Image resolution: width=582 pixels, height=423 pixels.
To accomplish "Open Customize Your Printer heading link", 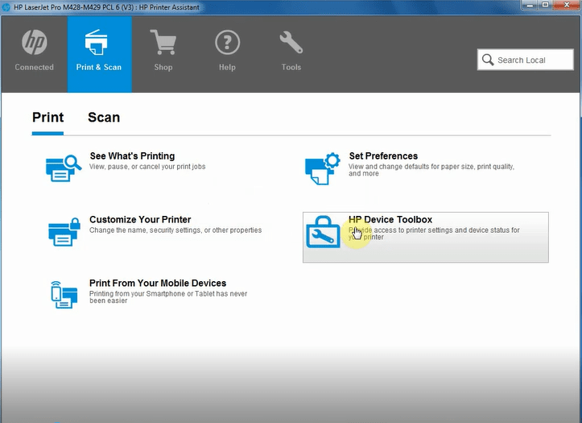I will tap(140, 220).
